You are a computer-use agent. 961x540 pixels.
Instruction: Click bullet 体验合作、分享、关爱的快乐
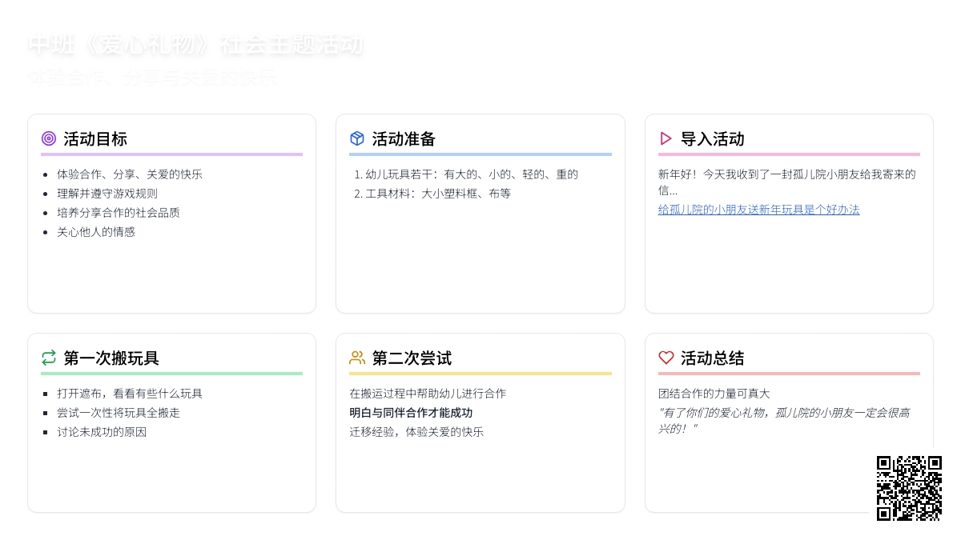130,174
